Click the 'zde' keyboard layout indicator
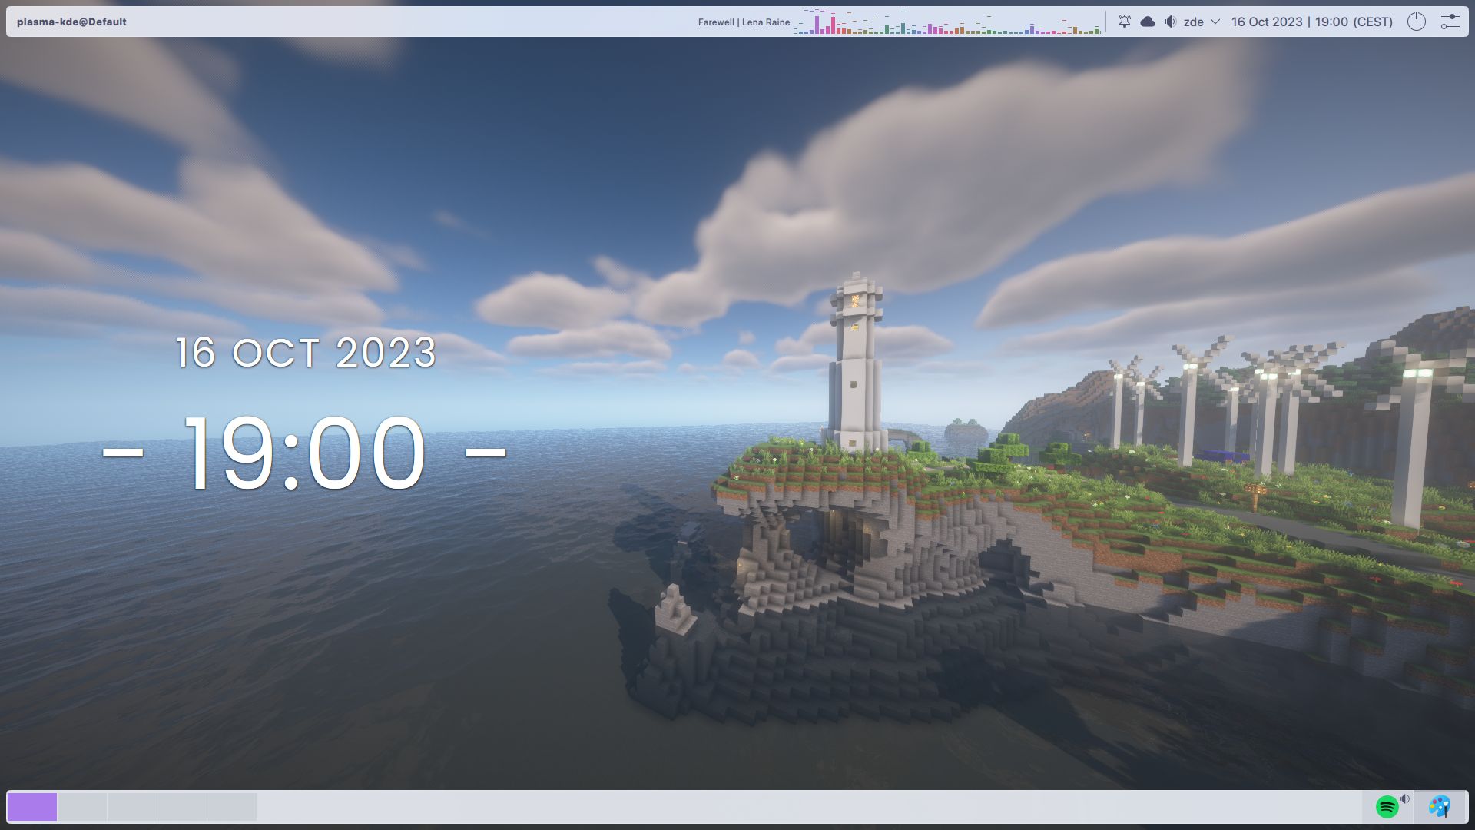Viewport: 1475px width, 830px height. point(1193,22)
